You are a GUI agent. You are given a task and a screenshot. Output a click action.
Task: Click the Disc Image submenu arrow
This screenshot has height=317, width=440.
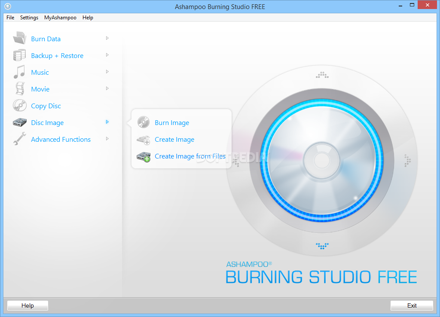click(107, 122)
